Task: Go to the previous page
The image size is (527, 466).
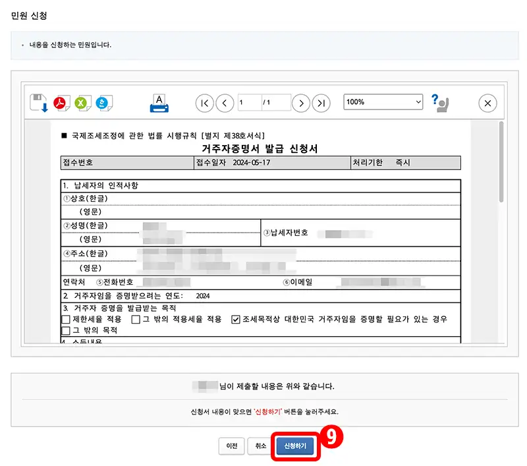Action: (x=225, y=103)
